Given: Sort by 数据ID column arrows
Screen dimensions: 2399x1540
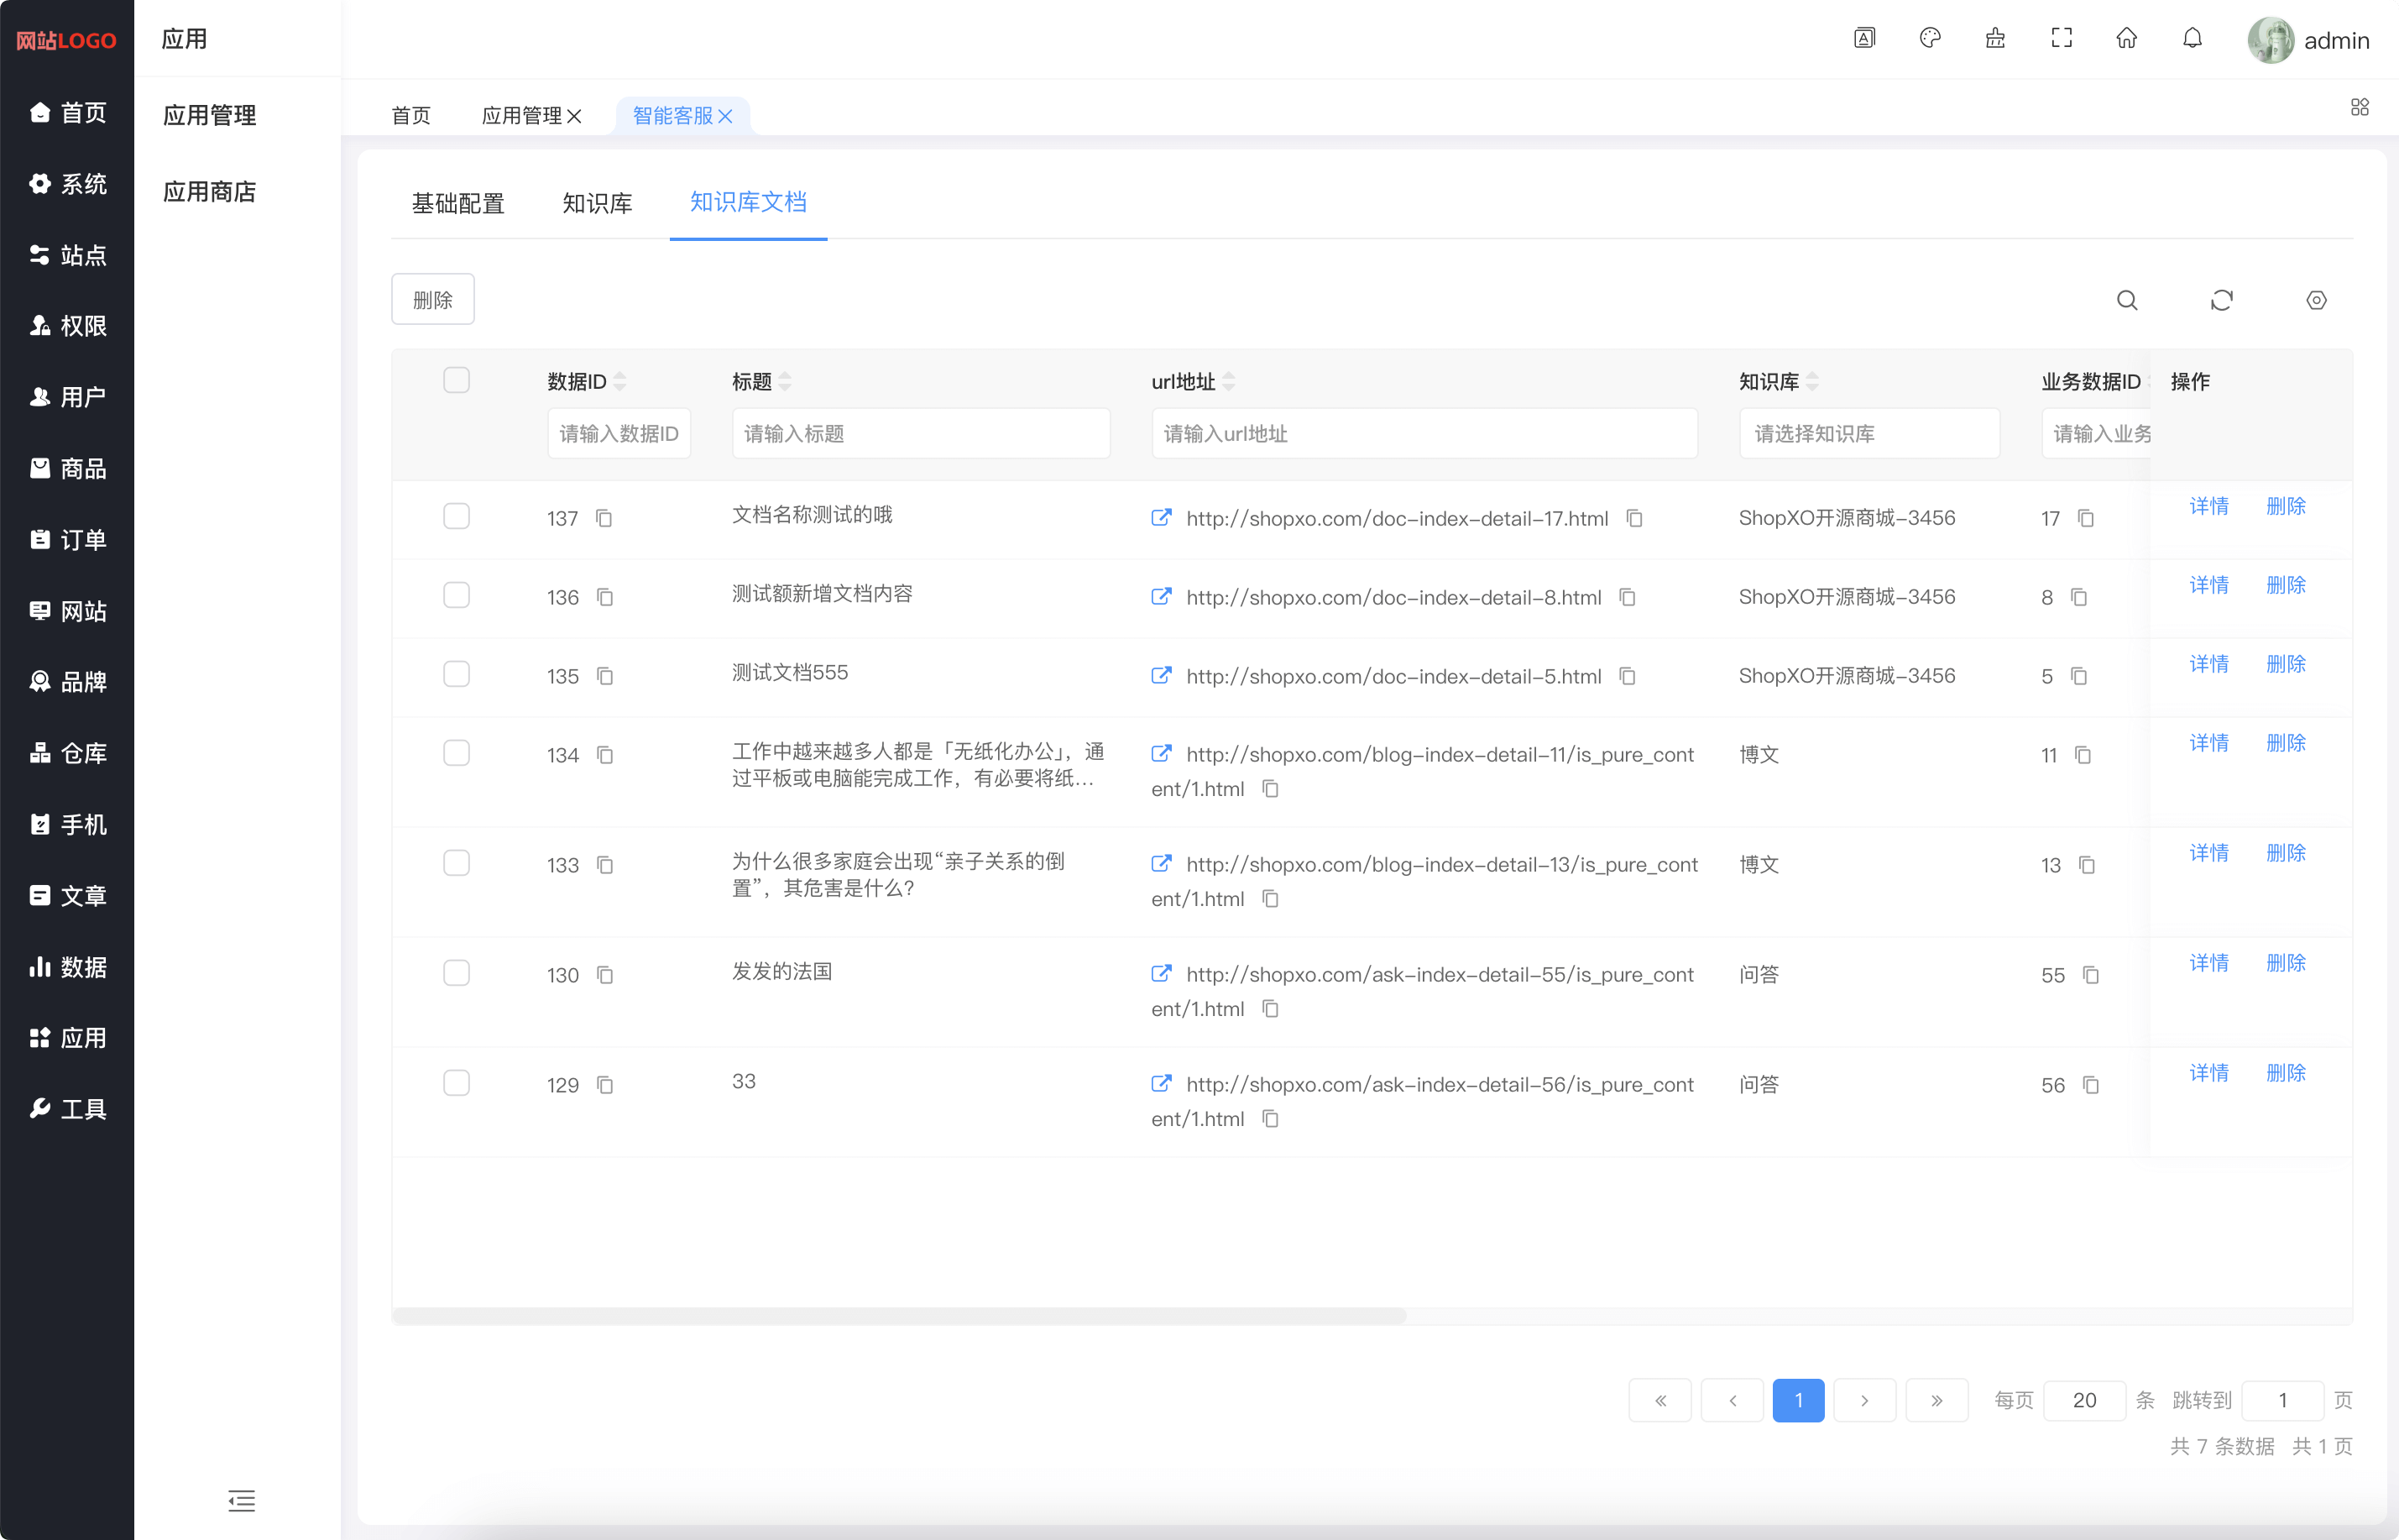Looking at the screenshot, I should coord(619,381).
